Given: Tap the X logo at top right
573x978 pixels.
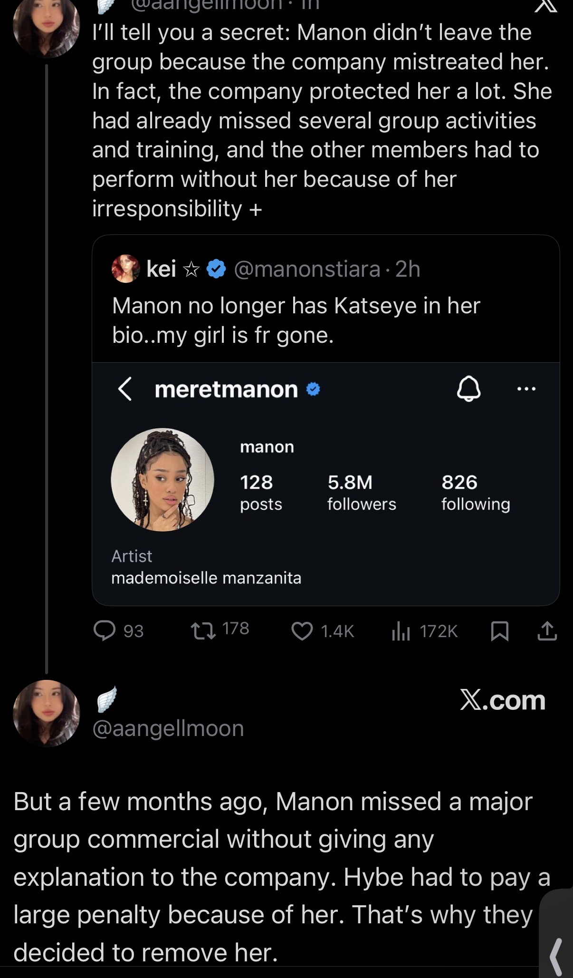Looking at the screenshot, I should click(x=546, y=6).
